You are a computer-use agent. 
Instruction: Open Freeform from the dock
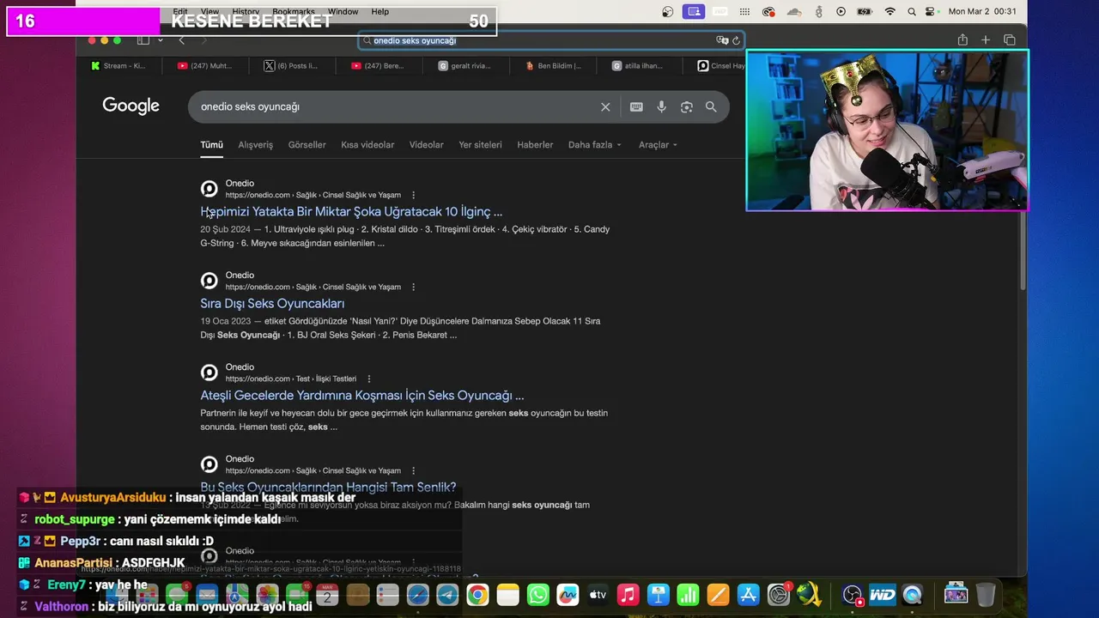point(568,595)
